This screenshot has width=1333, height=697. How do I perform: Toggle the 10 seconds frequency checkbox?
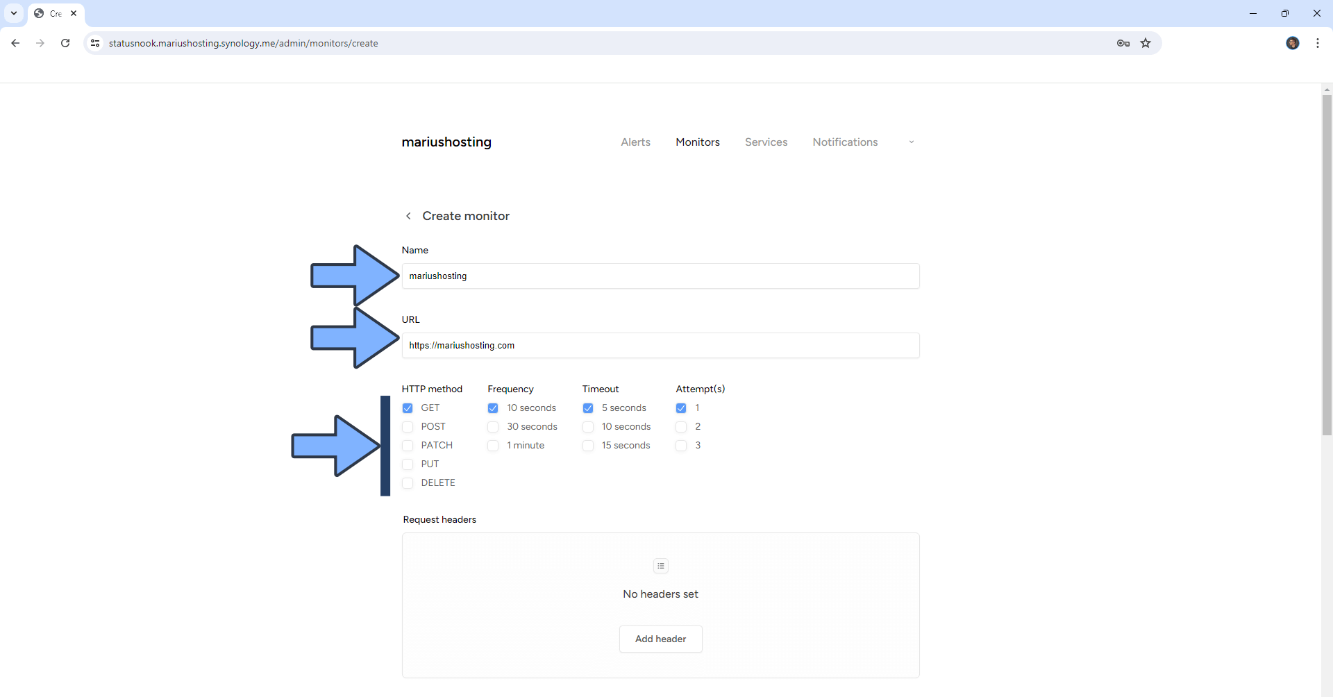(x=493, y=408)
